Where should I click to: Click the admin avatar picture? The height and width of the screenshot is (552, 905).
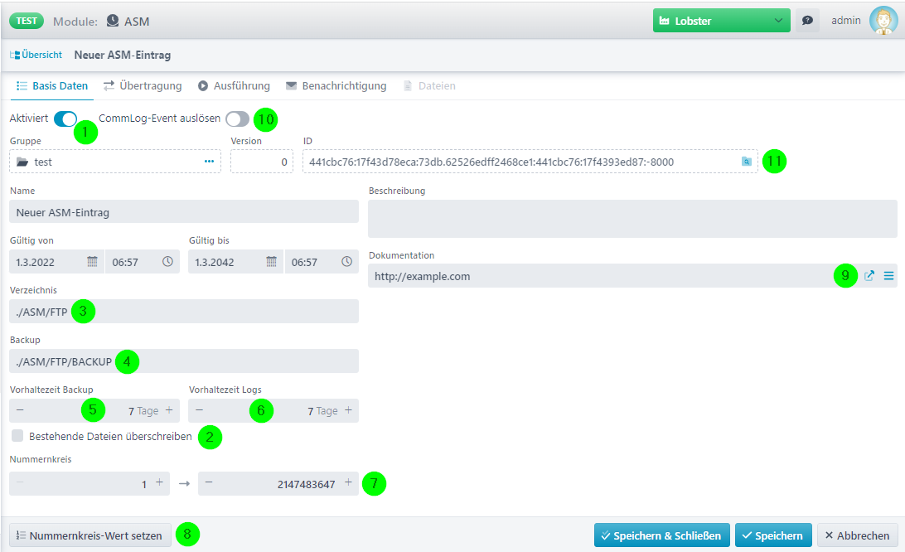coord(883,20)
